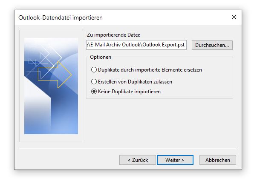
Task: Click the dialog title Outlook-Datendatei importieren
Action: point(61,17)
